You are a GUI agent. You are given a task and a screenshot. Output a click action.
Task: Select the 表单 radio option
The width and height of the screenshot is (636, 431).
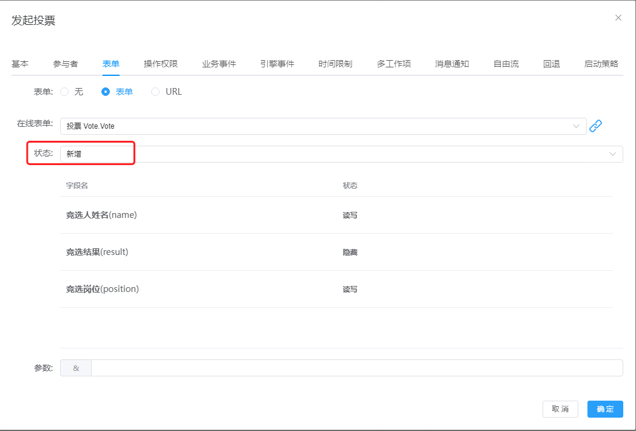tap(106, 92)
